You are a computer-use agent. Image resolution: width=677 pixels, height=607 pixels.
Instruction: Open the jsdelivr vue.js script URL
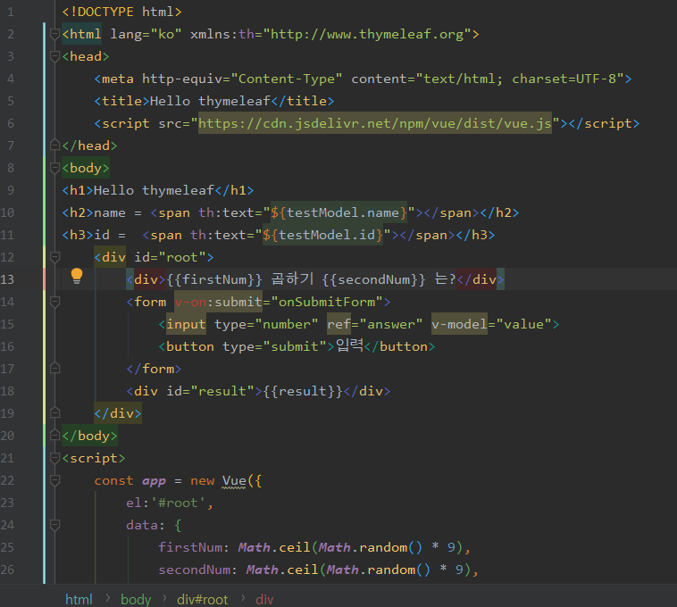pos(375,123)
